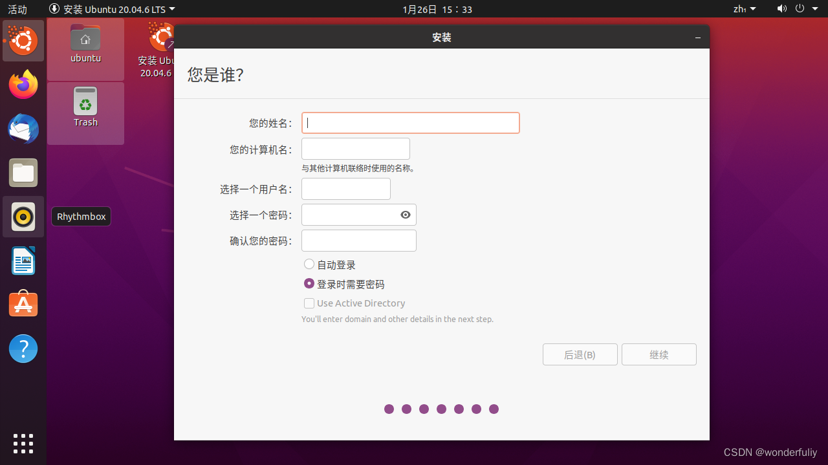The width and height of the screenshot is (828, 465).
Task: Click the 'You'll enter domain' note text
Action: coord(397,319)
